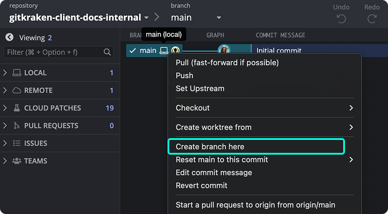Open the Checkout submenu arrow
The height and width of the screenshot is (214, 388).
(351, 108)
